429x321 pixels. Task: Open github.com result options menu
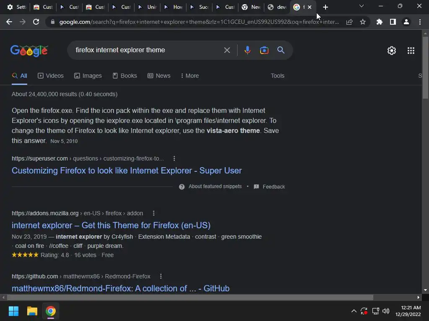pyautogui.click(x=161, y=277)
